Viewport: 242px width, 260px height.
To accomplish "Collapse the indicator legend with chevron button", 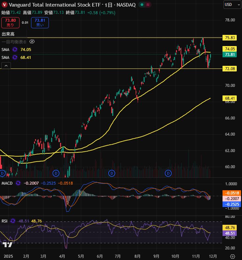I will coord(6,66).
